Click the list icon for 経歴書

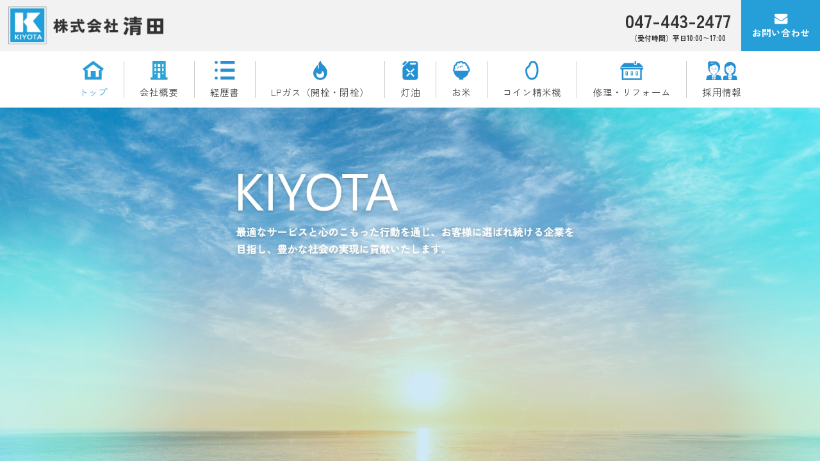pos(224,70)
